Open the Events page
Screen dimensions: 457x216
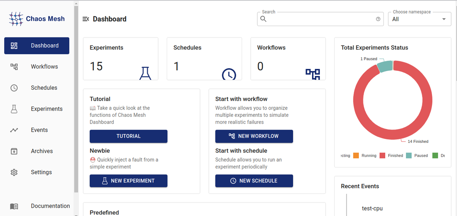37,130
